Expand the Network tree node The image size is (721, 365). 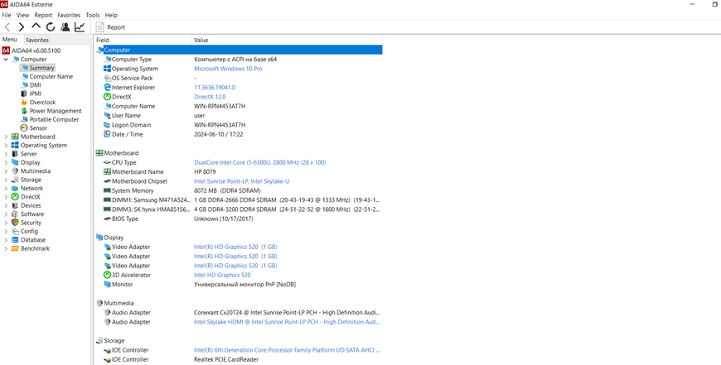tap(6, 188)
